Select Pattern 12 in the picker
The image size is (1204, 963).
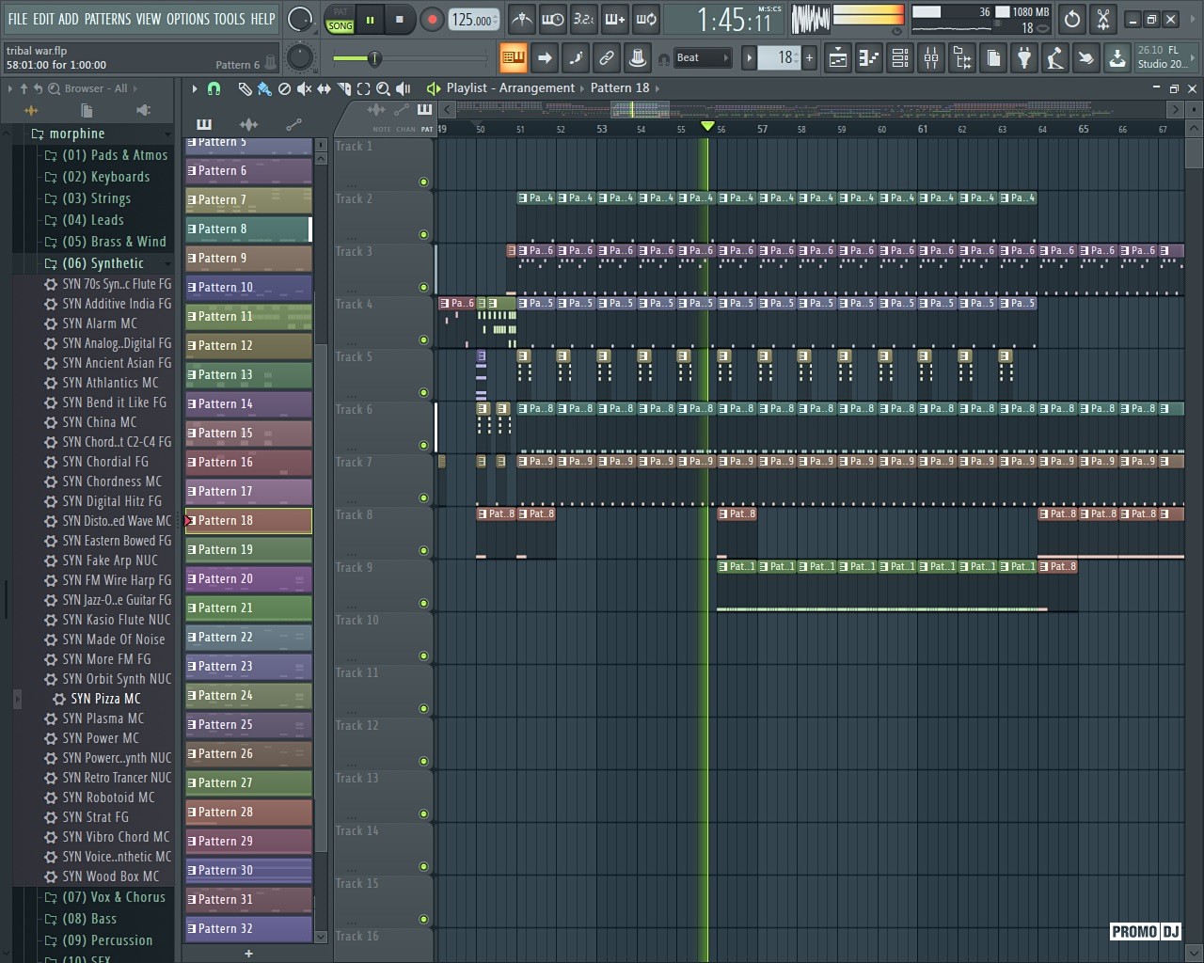click(x=248, y=346)
